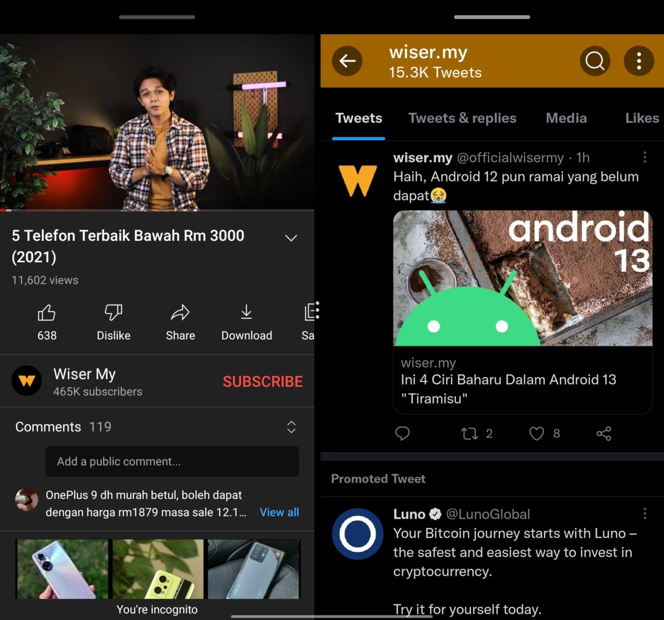Reply to the Android 13 tweet
The width and height of the screenshot is (664, 620).
[x=402, y=433]
